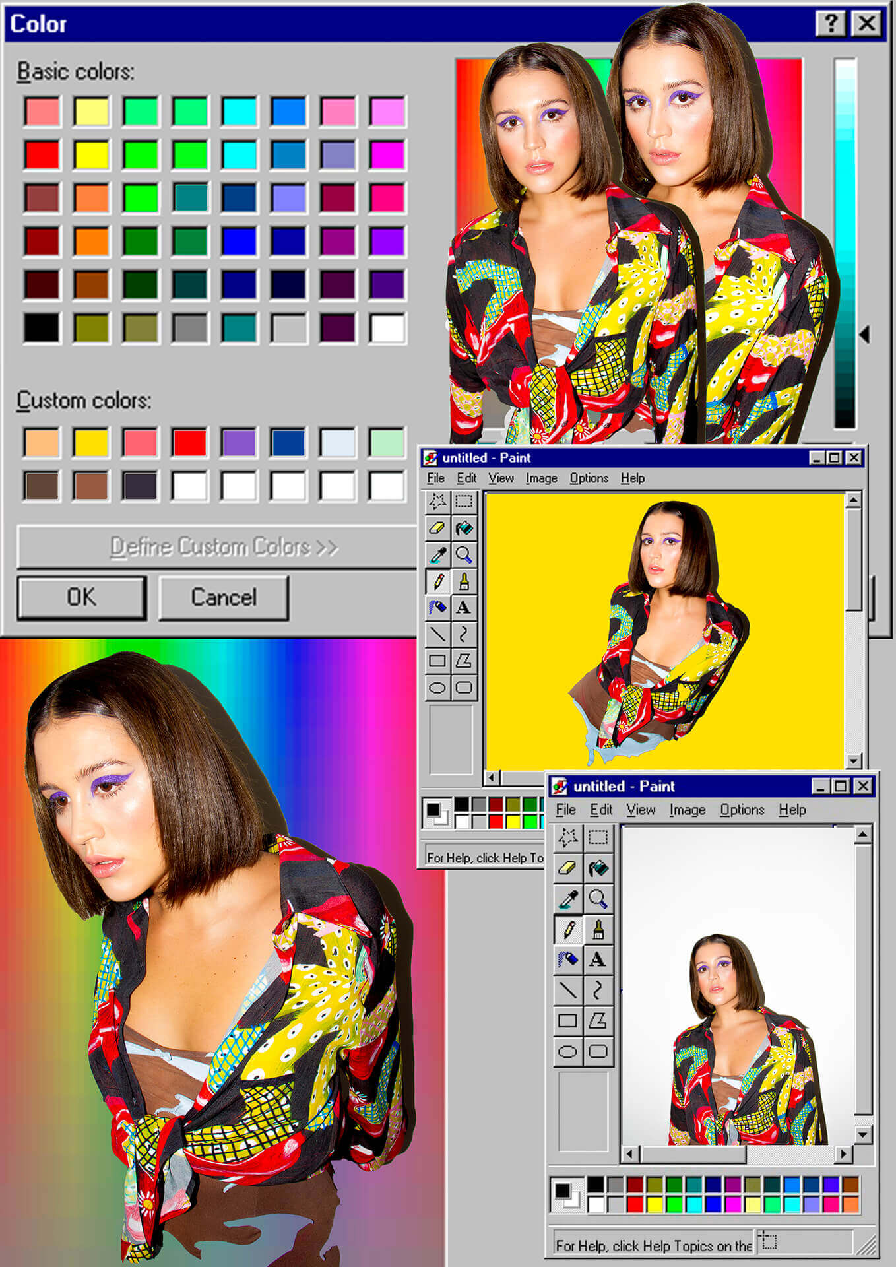The width and height of the screenshot is (896, 1267).
Task: Choose Fill With Color bucket in upper Paint window
Action: (x=464, y=528)
